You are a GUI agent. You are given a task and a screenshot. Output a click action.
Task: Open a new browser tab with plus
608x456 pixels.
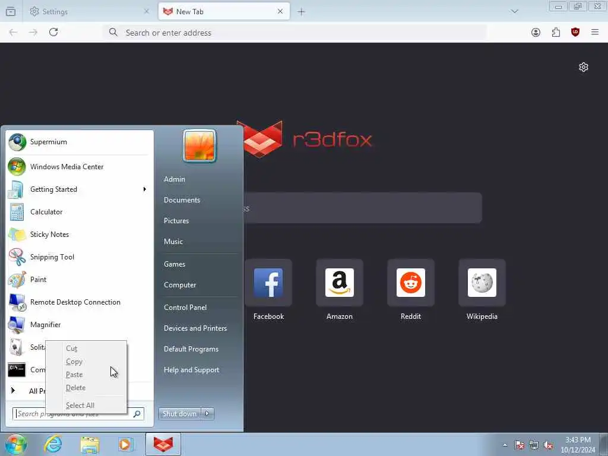pyautogui.click(x=301, y=12)
